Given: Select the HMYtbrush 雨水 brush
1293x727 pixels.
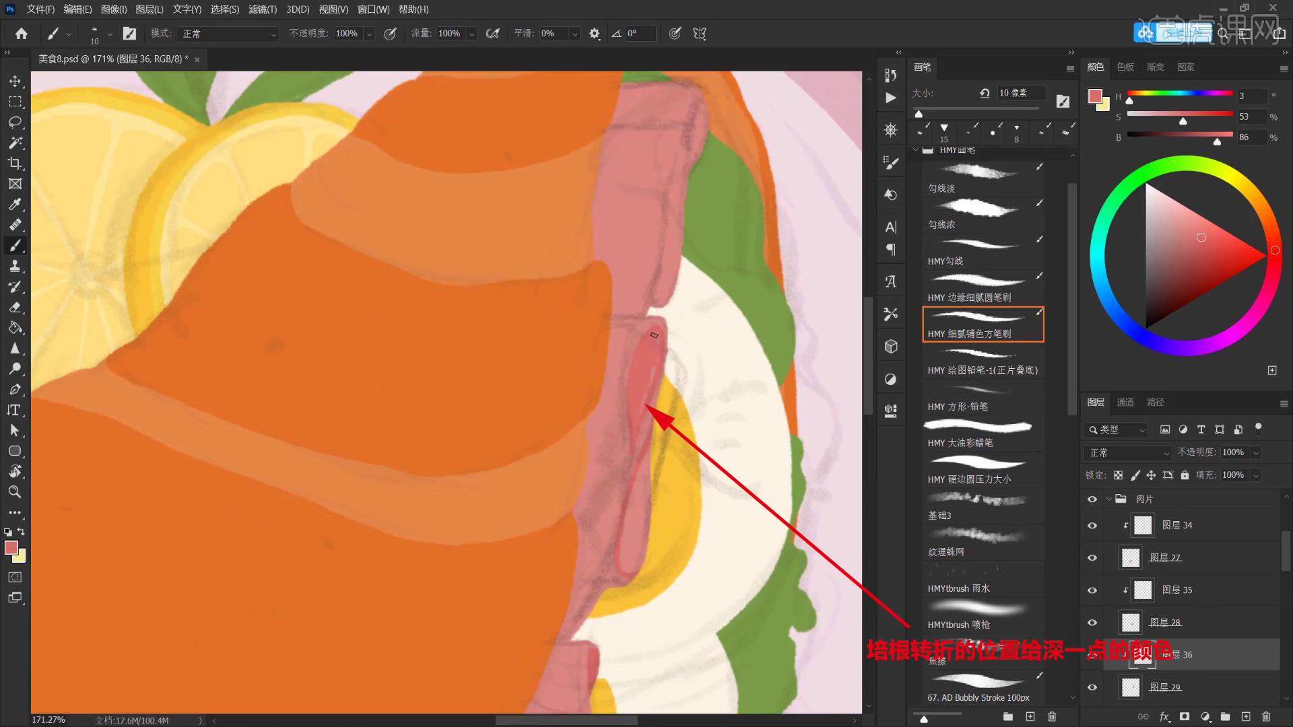Looking at the screenshot, I should pos(983,579).
